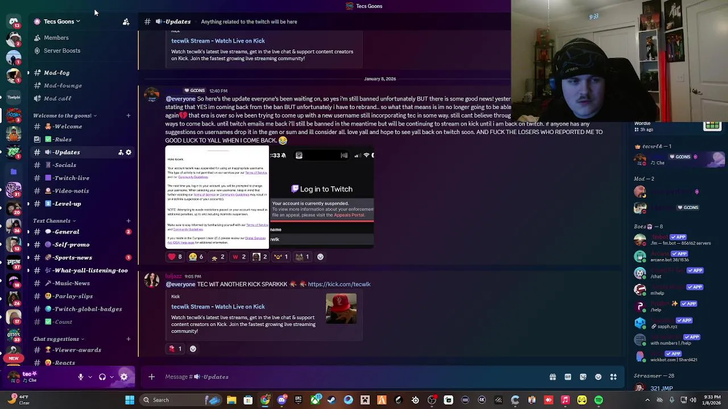This screenshot has width=728, height=409.
Task: Add reaction to the ban update message
Action: pyautogui.click(x=320, y=257)
